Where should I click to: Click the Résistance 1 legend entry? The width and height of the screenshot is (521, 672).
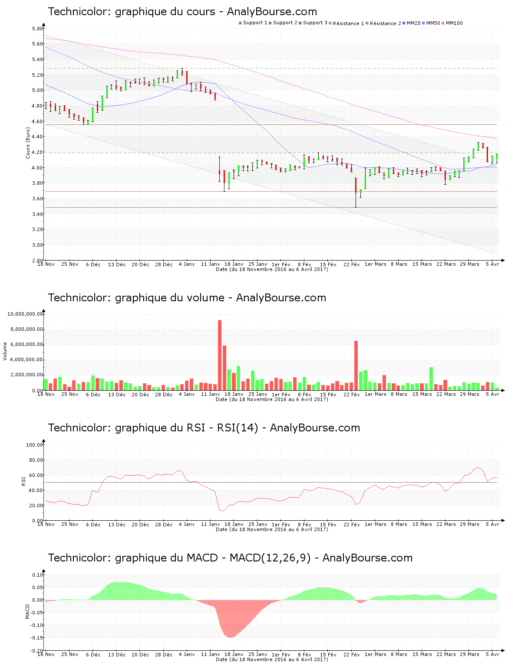pos(346,23)
